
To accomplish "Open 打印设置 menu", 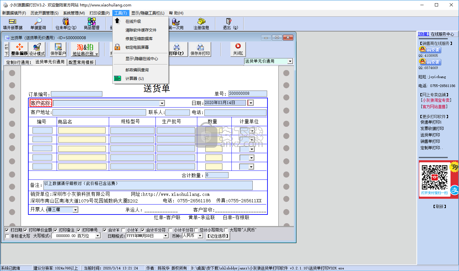I will (99, 13).
